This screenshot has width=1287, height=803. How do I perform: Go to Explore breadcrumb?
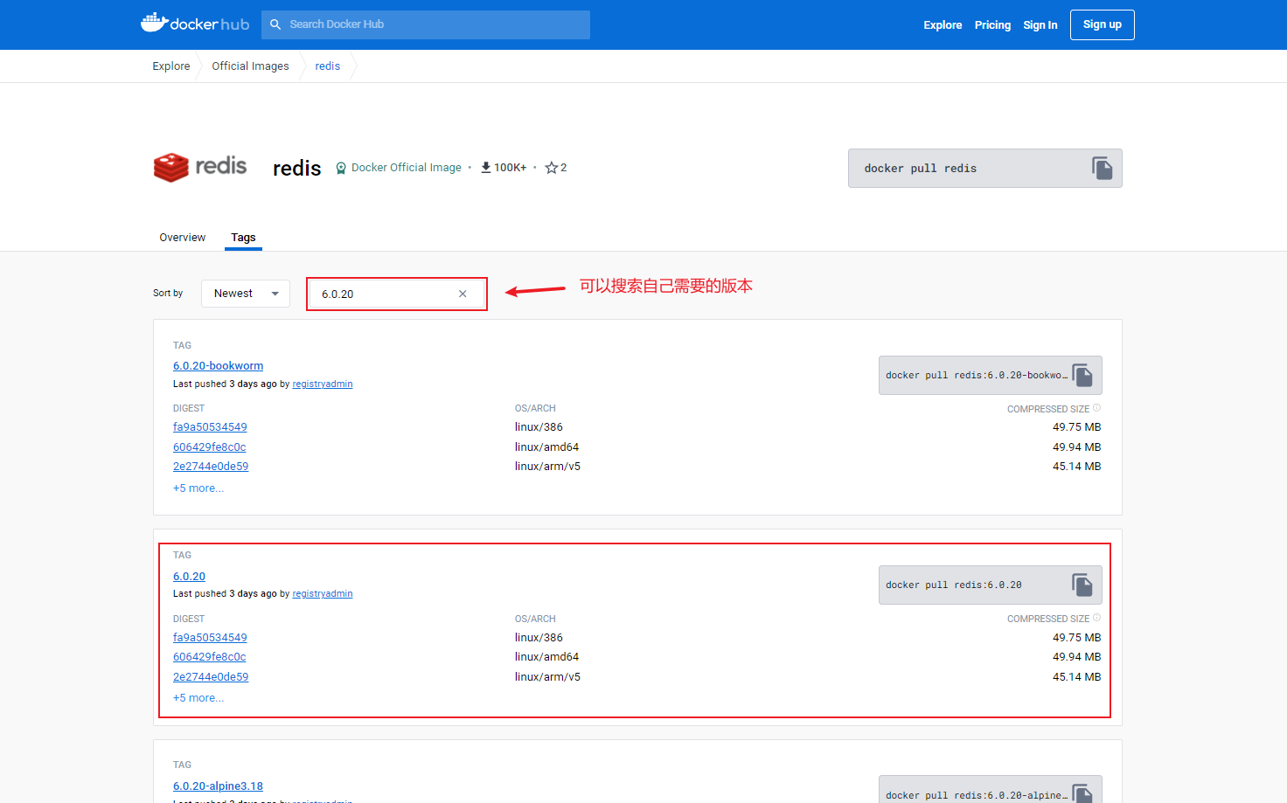pos(171,66)
